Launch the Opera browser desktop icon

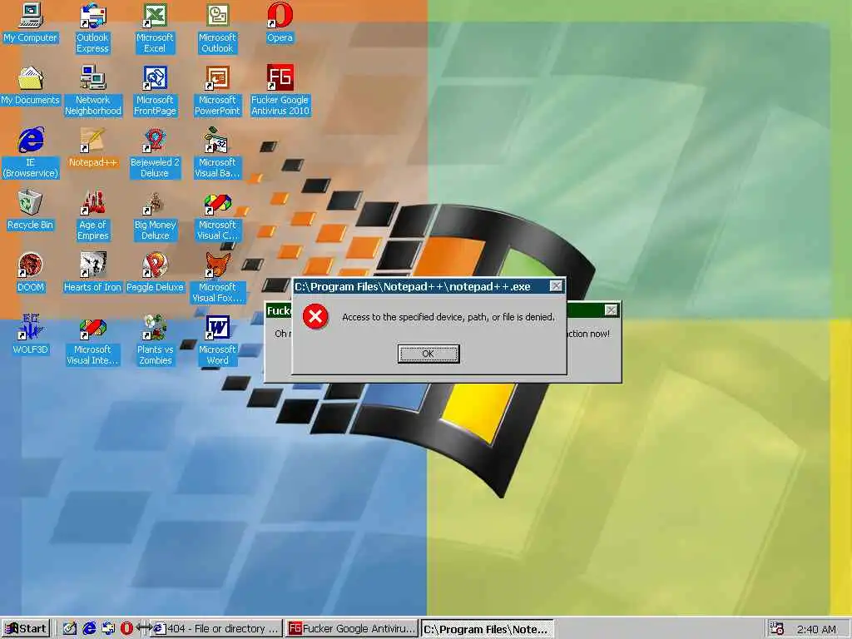tap(280, 24)
